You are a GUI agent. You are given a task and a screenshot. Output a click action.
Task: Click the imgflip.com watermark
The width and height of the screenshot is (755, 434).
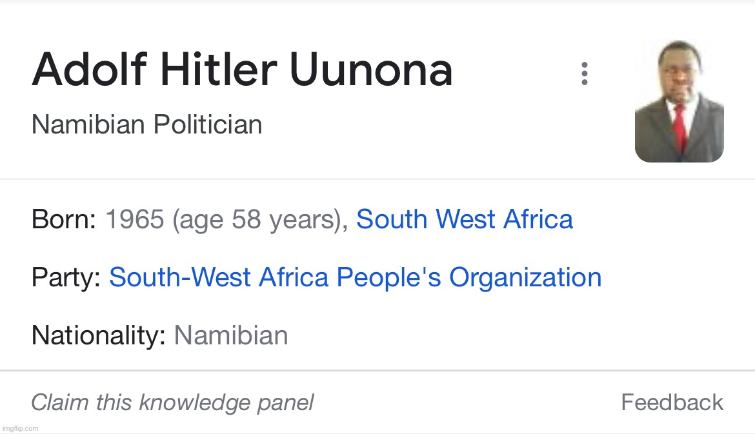(21, 428)
